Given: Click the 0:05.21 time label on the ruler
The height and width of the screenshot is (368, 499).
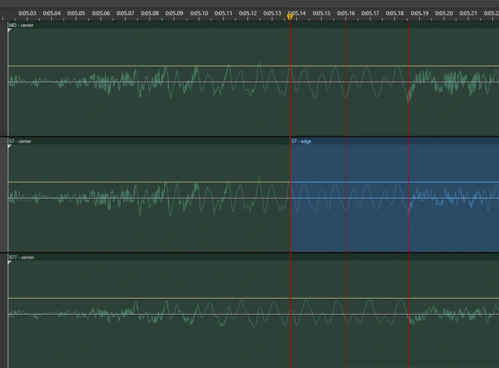Looking at the screenshot, I should [468, 13].
